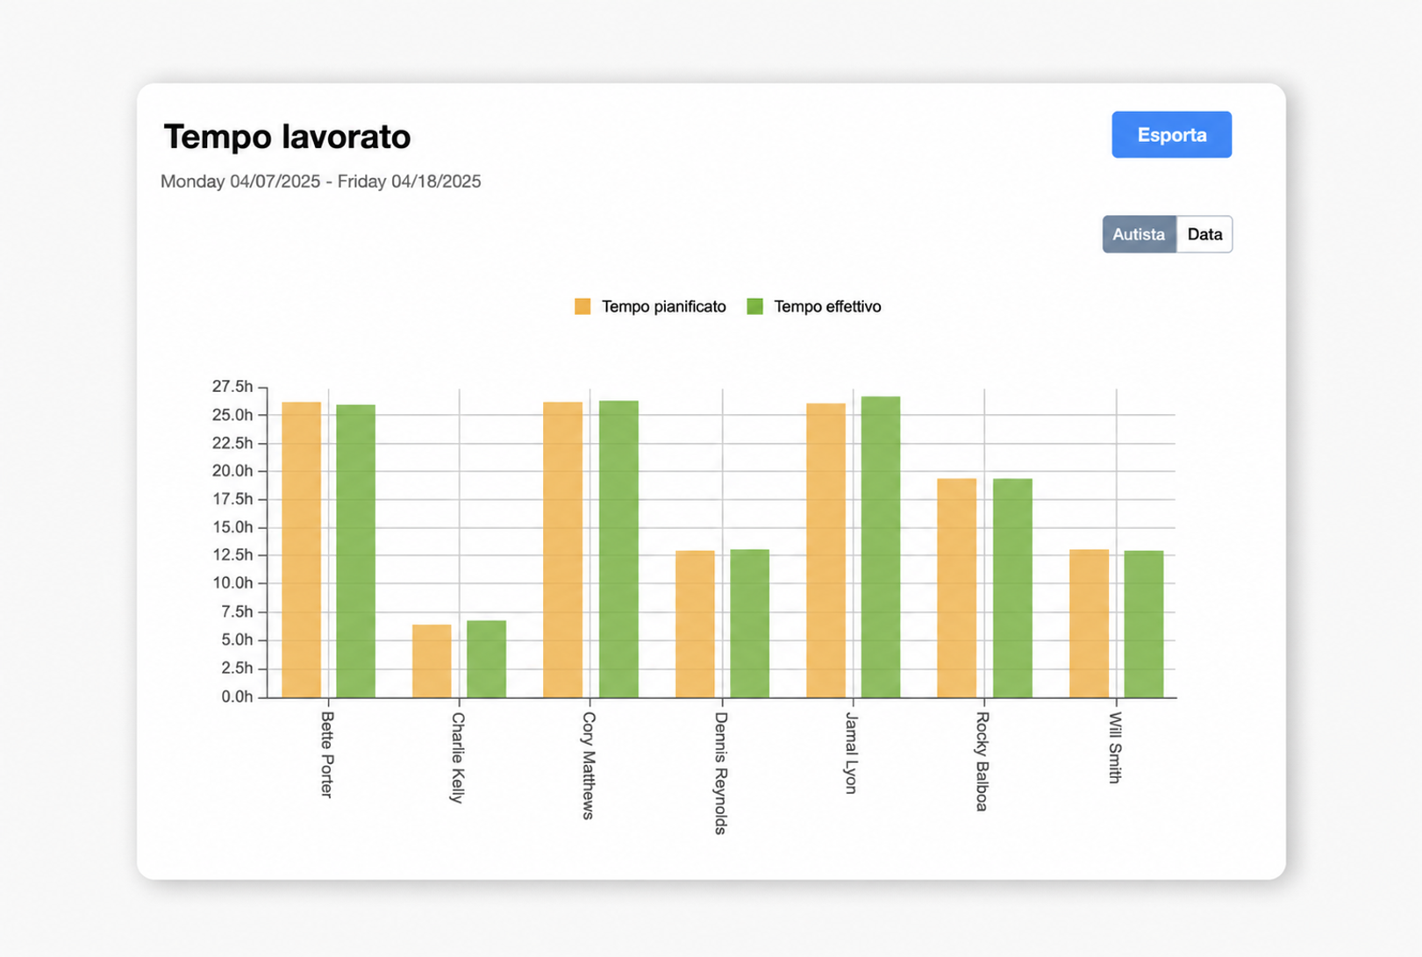1422x957 pixels.
Task: Click the Tempo effettivo legend label
Action: (827, 306)
